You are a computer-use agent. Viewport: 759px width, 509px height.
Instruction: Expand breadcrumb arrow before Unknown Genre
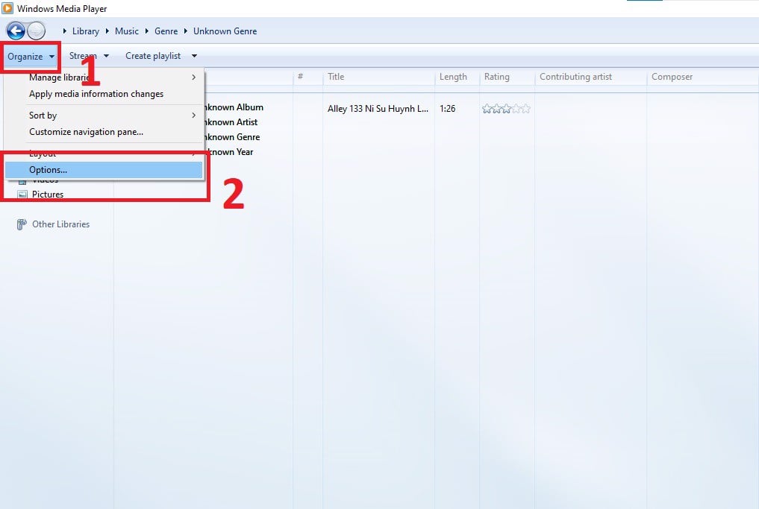pyautogui.click(x=185, y=31)
